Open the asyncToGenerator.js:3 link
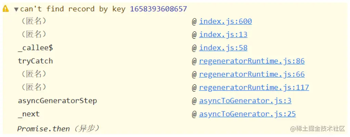 (x=245, y=101)
